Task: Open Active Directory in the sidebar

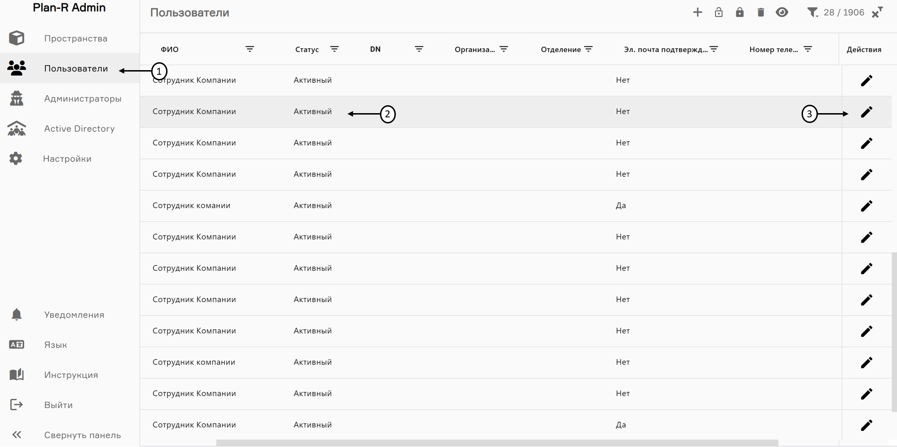Action: point(79,129)
